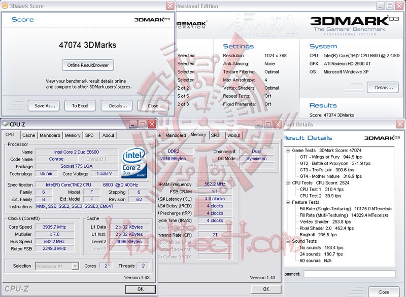Select GT4 - Mother Nature result
The height and width of the screenshot is (297, 406).
[331, 176]
